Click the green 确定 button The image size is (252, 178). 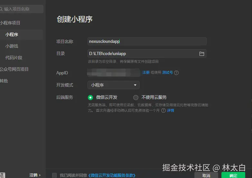[x=233, y=175]
